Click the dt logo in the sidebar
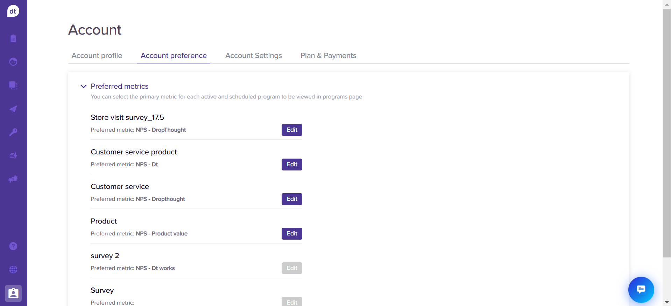 (x=13, y=11)
